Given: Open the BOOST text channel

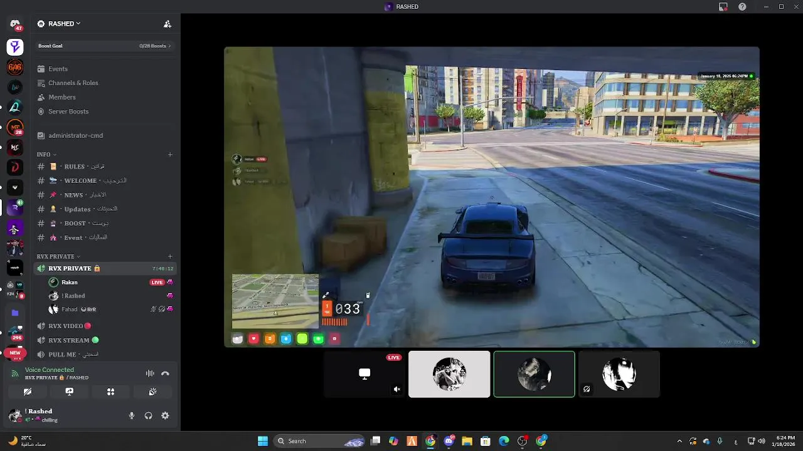Looking at the screenshot, I should (x=105, y=223).
